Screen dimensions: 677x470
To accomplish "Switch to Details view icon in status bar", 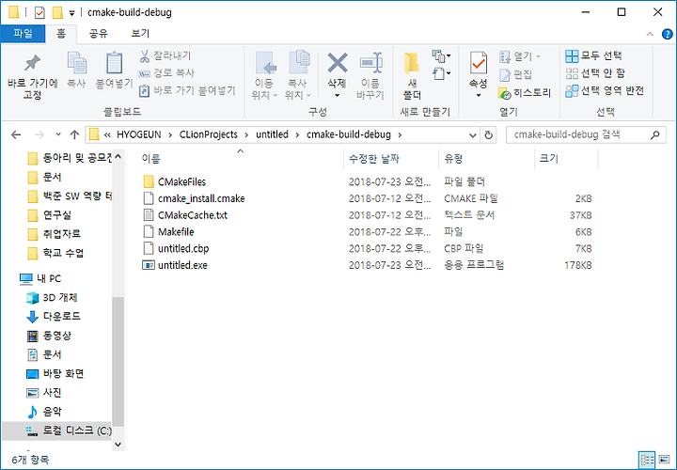I will pyautogui.click(x=647, y=460).
